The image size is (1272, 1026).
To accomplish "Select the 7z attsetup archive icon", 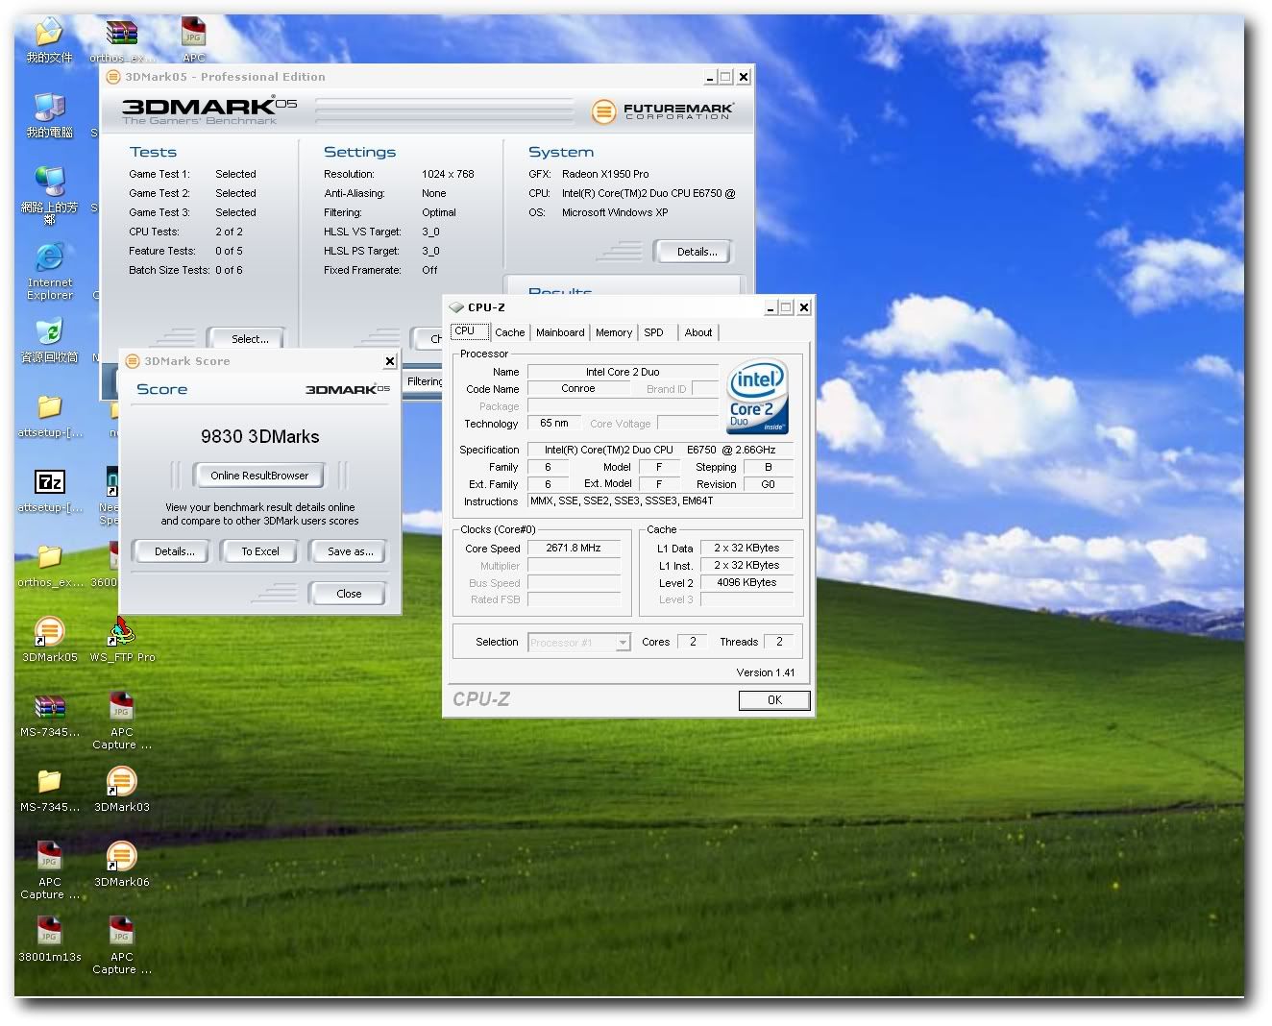I will (x=49, y=481).
